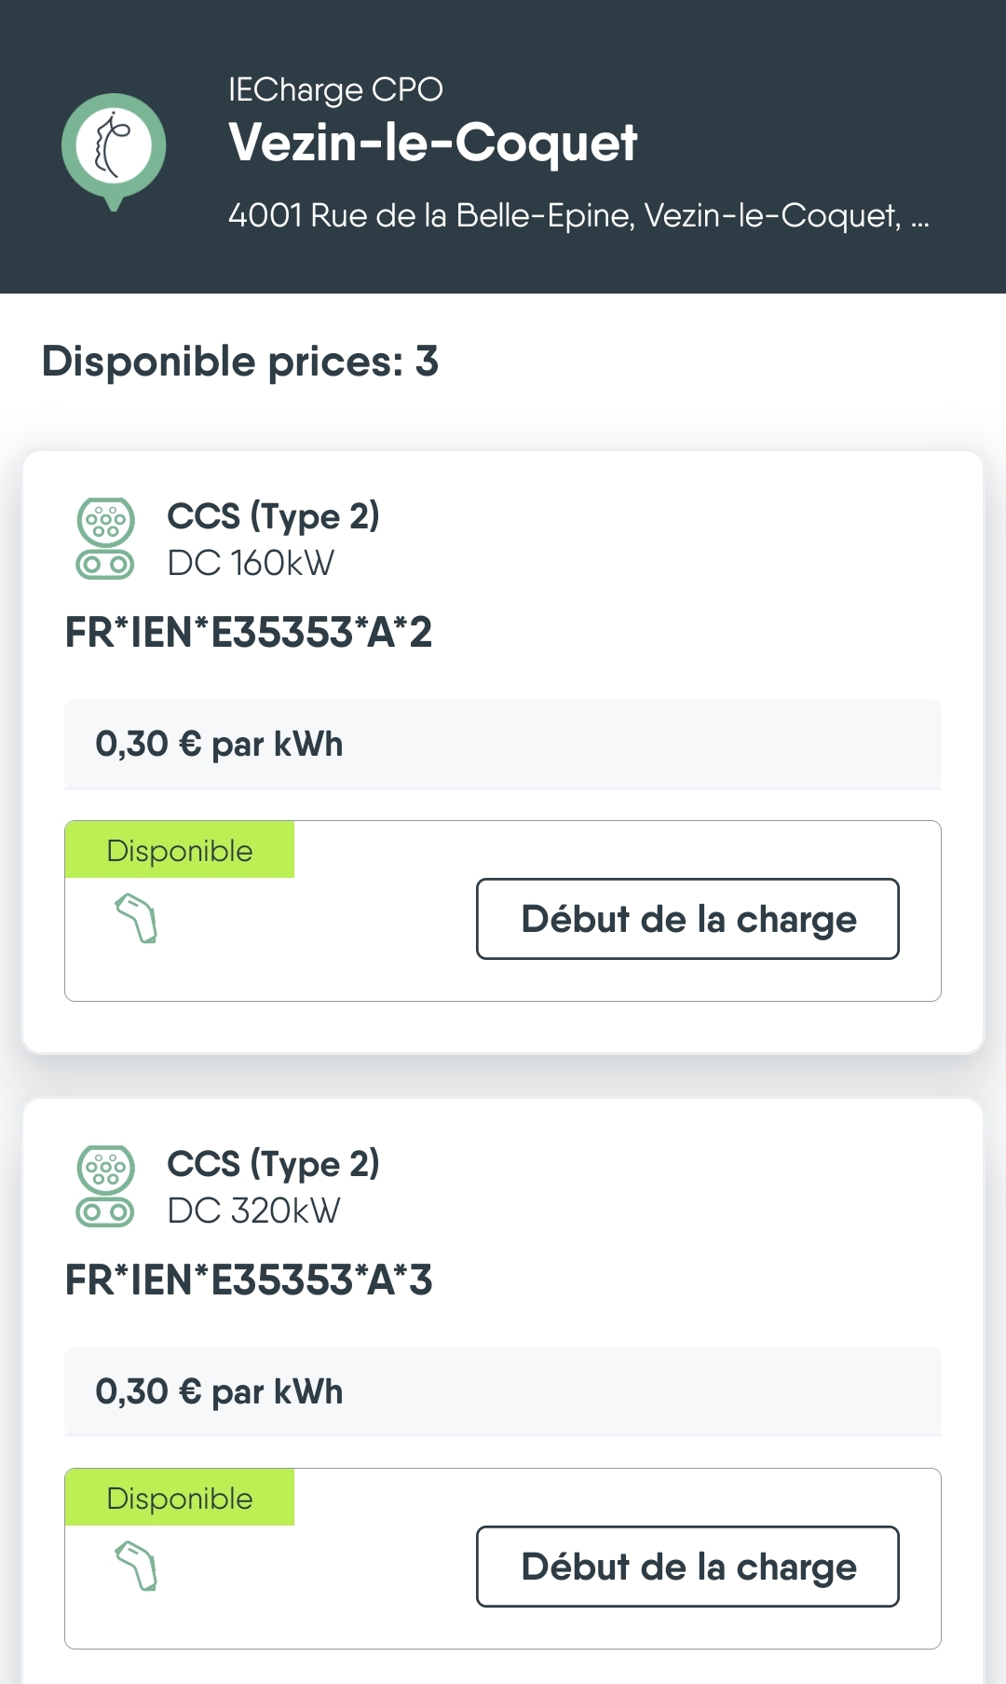This screenshot has height=1684, width=1006.
Task: Click CCS connector icon for 160kW charger
Action: coord(105,539)
